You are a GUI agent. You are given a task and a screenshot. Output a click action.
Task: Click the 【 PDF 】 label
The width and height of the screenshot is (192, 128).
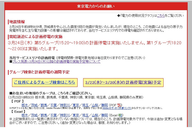[17, 101]
